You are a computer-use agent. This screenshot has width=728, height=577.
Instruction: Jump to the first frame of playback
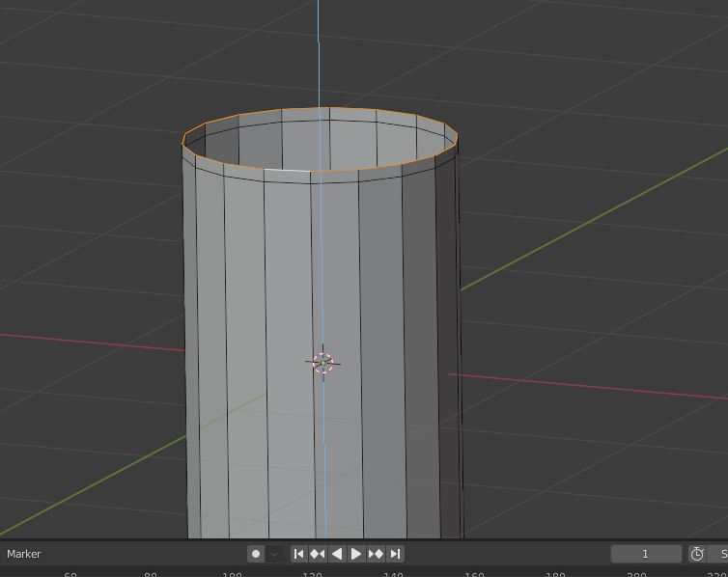(299, 554)
